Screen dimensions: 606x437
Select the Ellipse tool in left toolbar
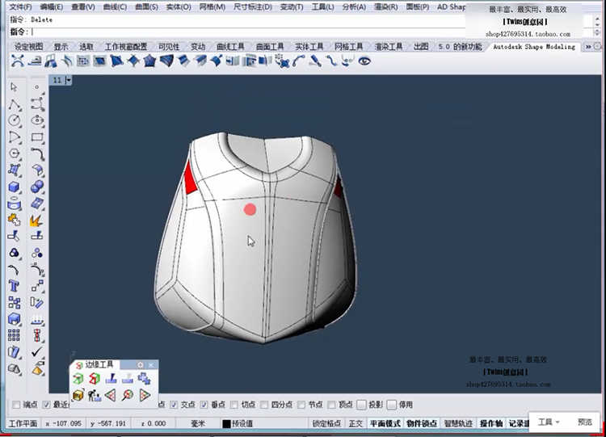[x=37, y=120]
